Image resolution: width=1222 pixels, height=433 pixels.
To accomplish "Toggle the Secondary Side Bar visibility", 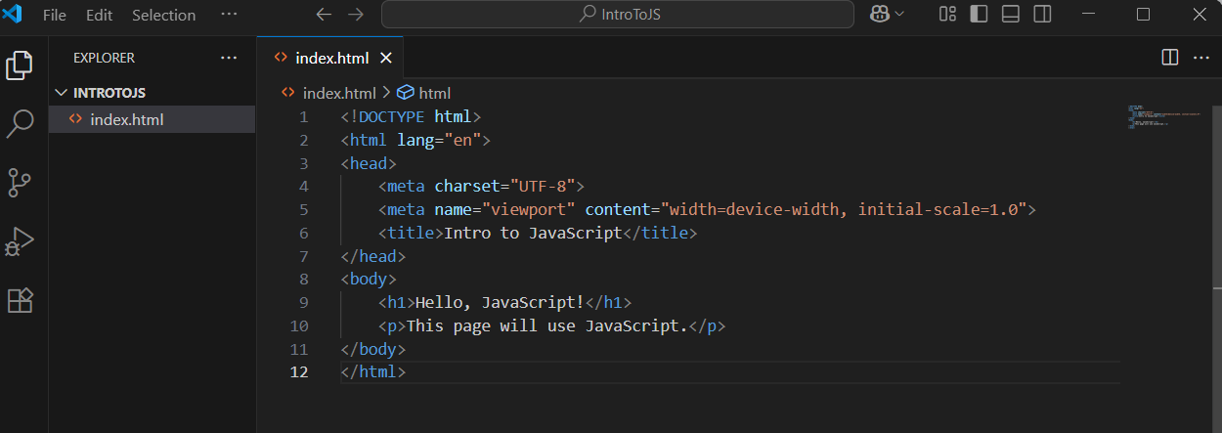I will coord(1043,15).
